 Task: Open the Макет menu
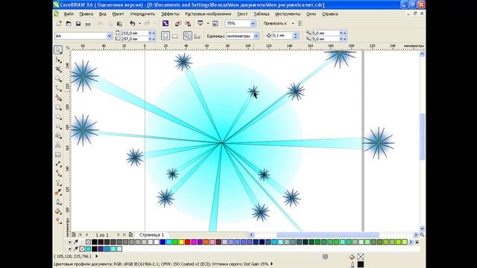pos(118,14)
